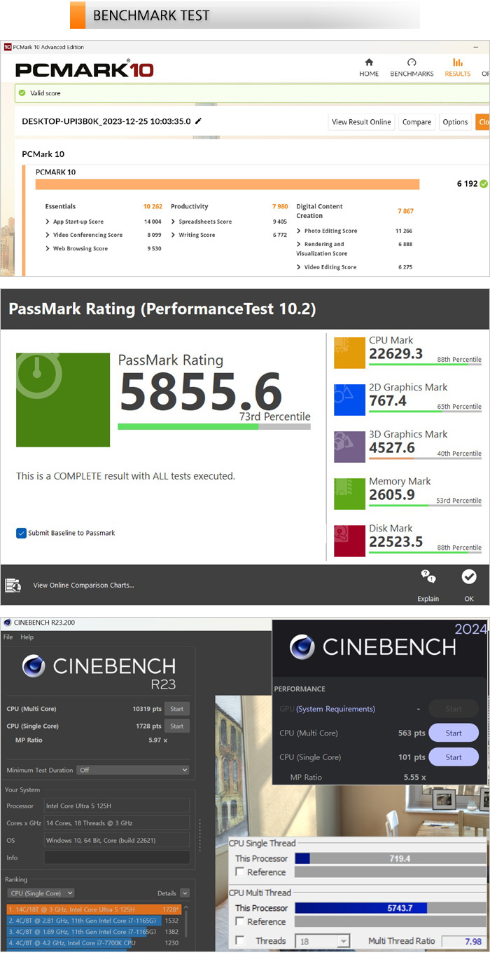Click the Compare button

click(x=416, y=122)
